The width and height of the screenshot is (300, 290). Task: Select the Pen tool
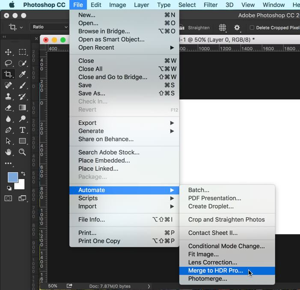coord(8,130)
